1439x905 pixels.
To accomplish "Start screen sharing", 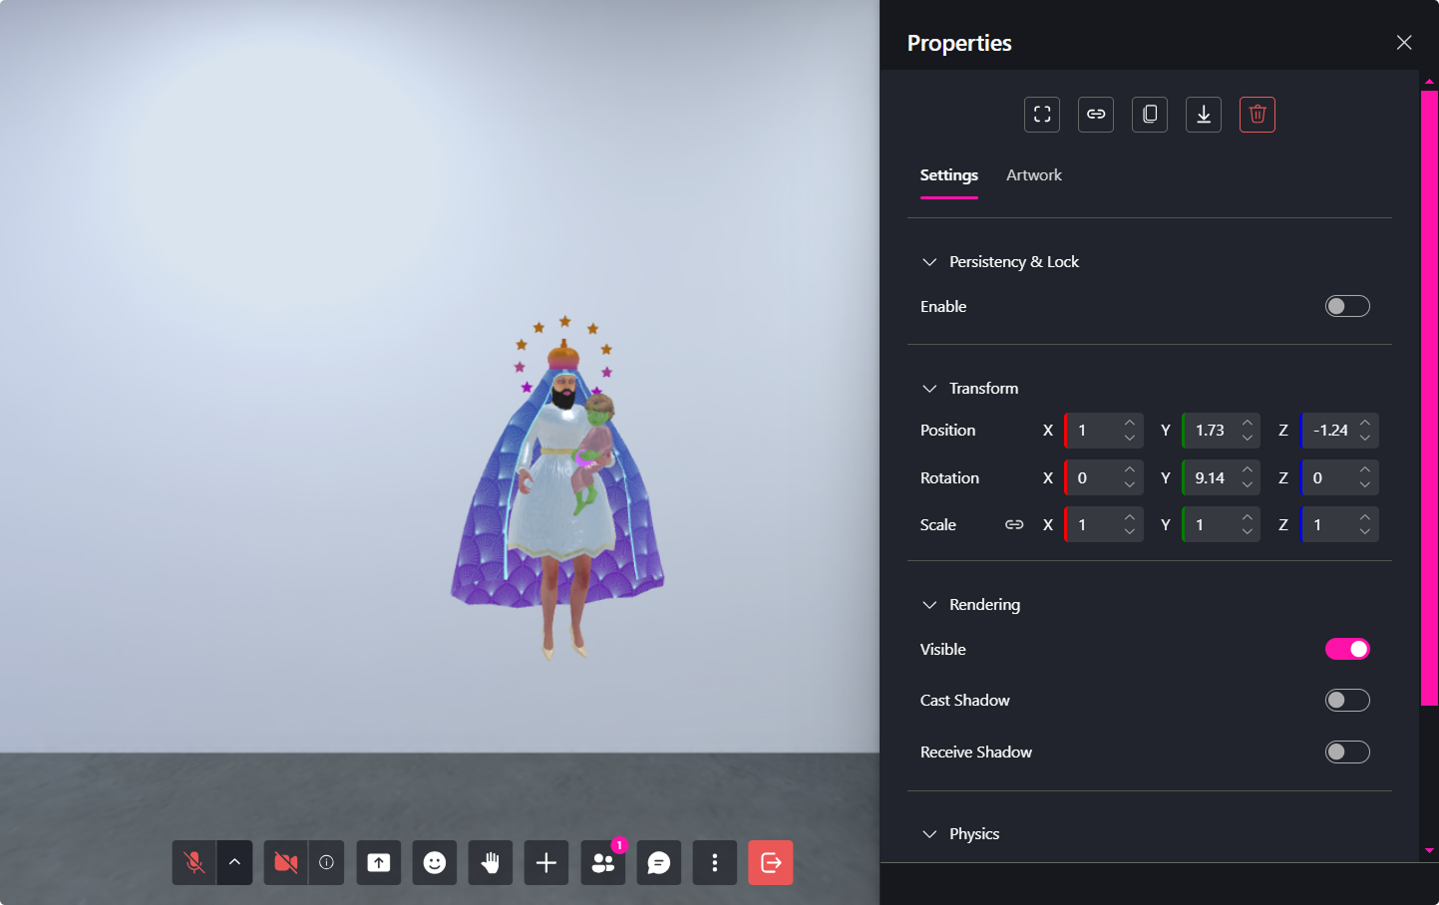I will tap(378, 862).
